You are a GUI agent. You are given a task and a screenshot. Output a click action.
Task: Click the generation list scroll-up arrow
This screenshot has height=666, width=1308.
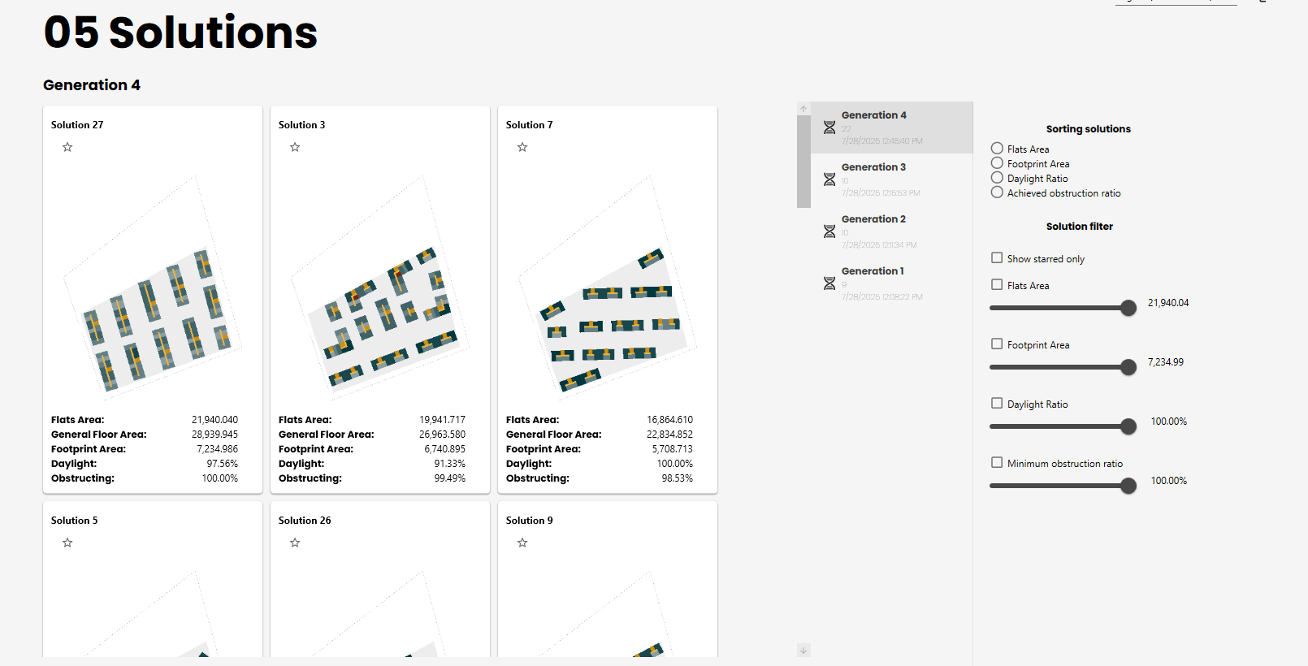(803, 109)
